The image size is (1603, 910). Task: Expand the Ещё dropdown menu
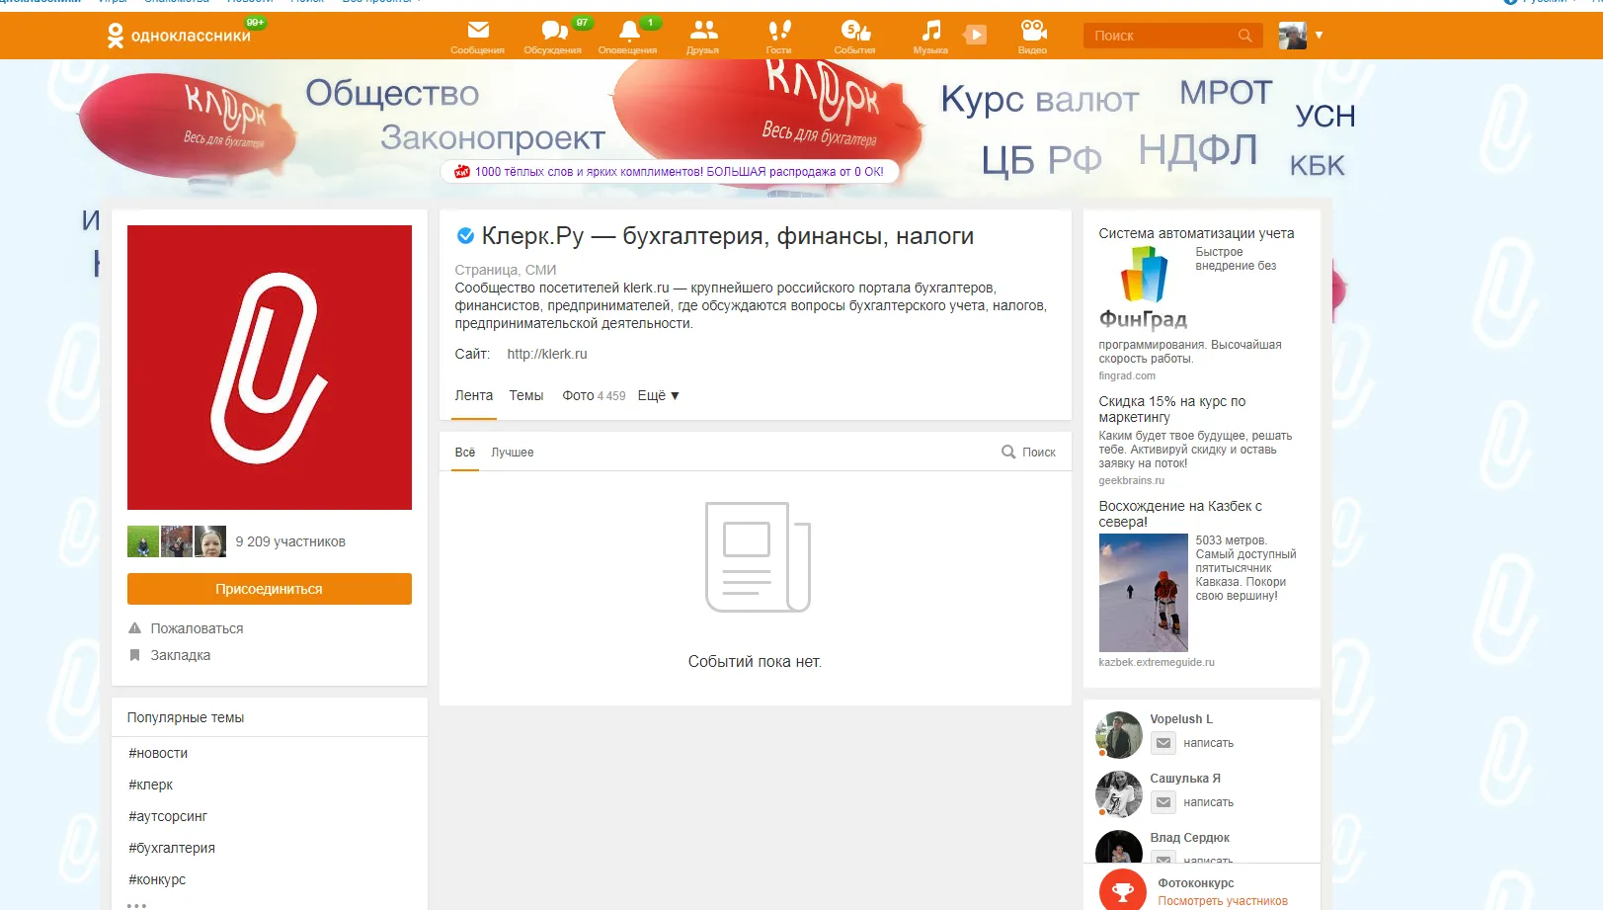(x=658, y=395)
